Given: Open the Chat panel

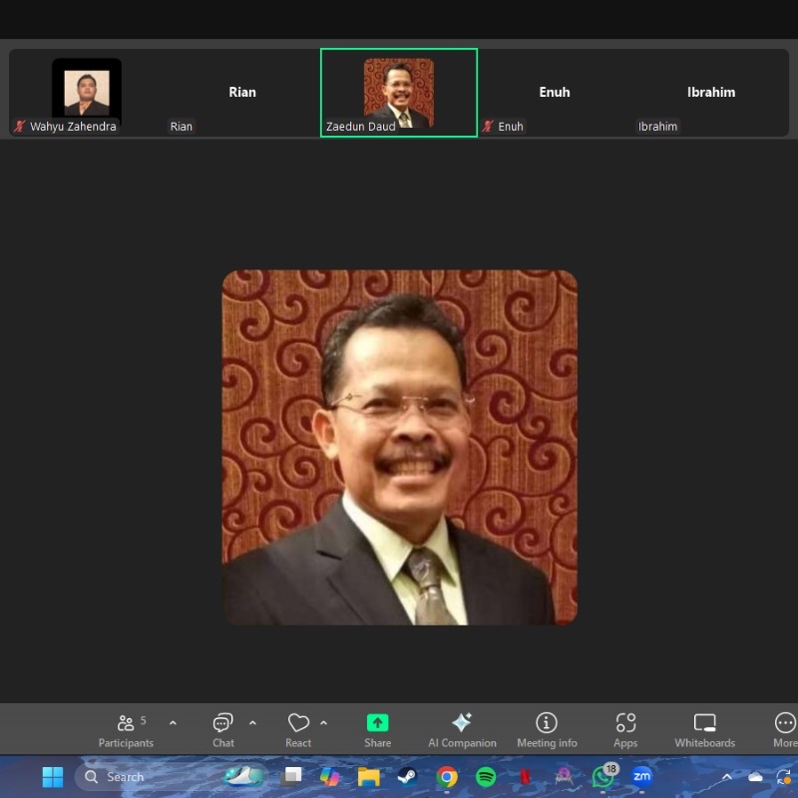Looking at the screenshot, I should click(222, 730).
